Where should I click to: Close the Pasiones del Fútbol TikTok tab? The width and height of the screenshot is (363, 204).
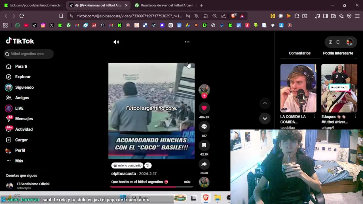126,5
